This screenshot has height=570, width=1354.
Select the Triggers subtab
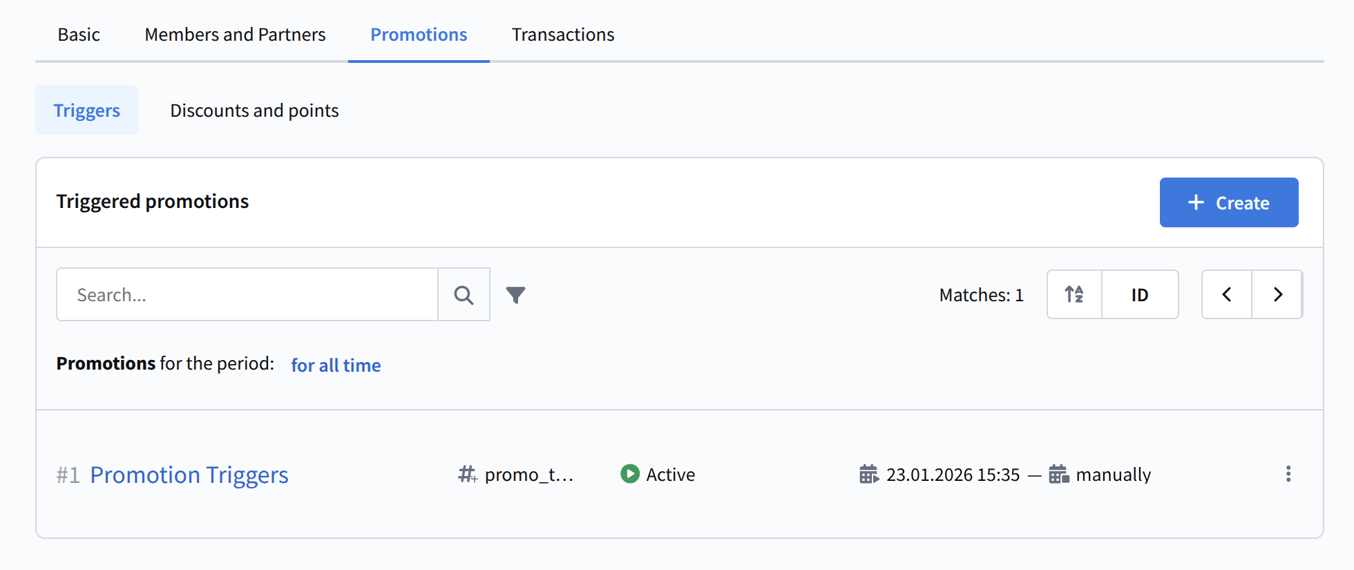pos(87,111)
